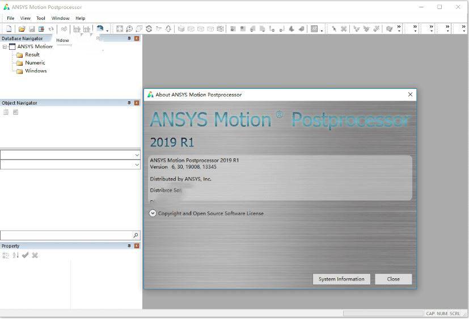The image size is (469, 319).
Task: Click the System Information button
Action: coord(341,279)
